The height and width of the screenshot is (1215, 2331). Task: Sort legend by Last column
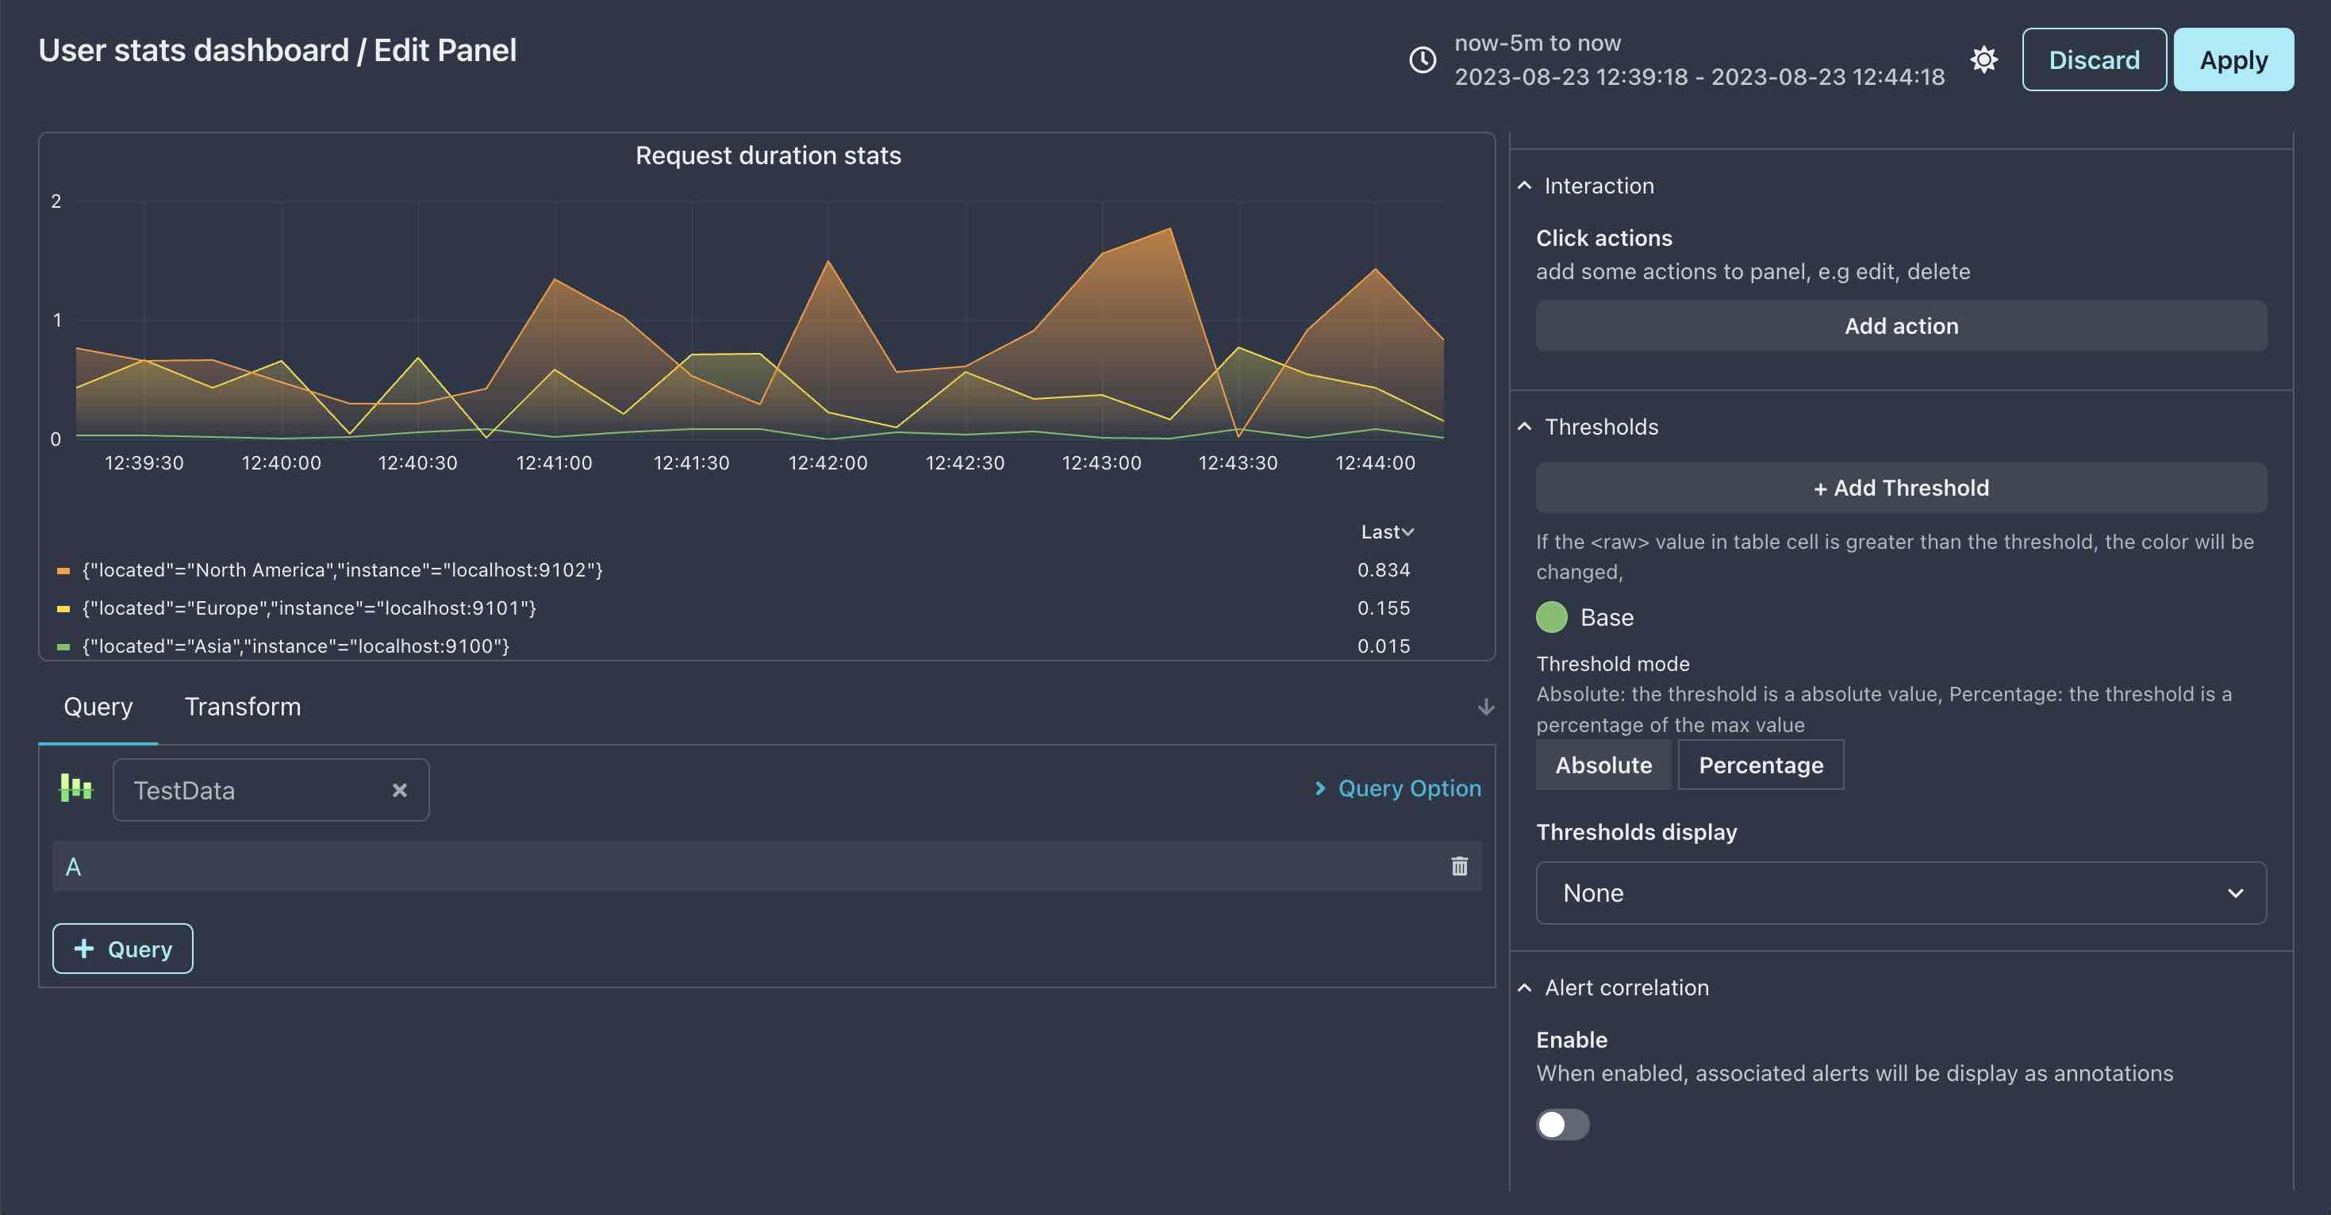pyautogui.click(x=1386, y=532)
